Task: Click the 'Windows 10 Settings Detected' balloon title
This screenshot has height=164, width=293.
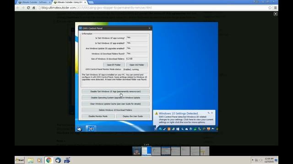Action: tap(178, 113)
